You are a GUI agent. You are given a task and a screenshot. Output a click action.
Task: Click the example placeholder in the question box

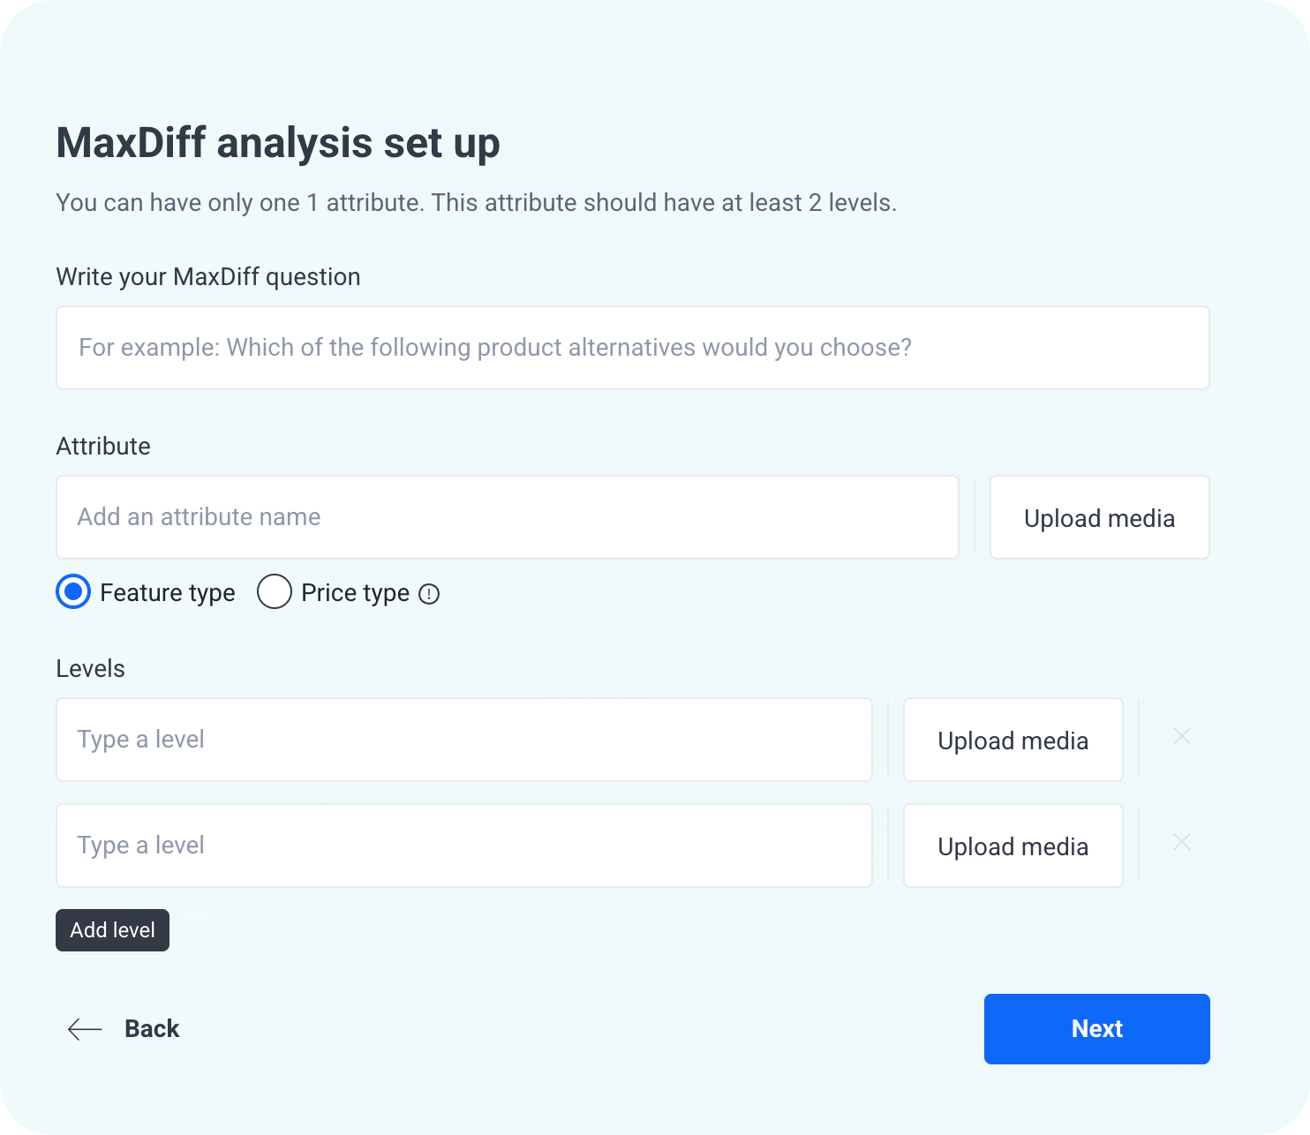[494, 347]
